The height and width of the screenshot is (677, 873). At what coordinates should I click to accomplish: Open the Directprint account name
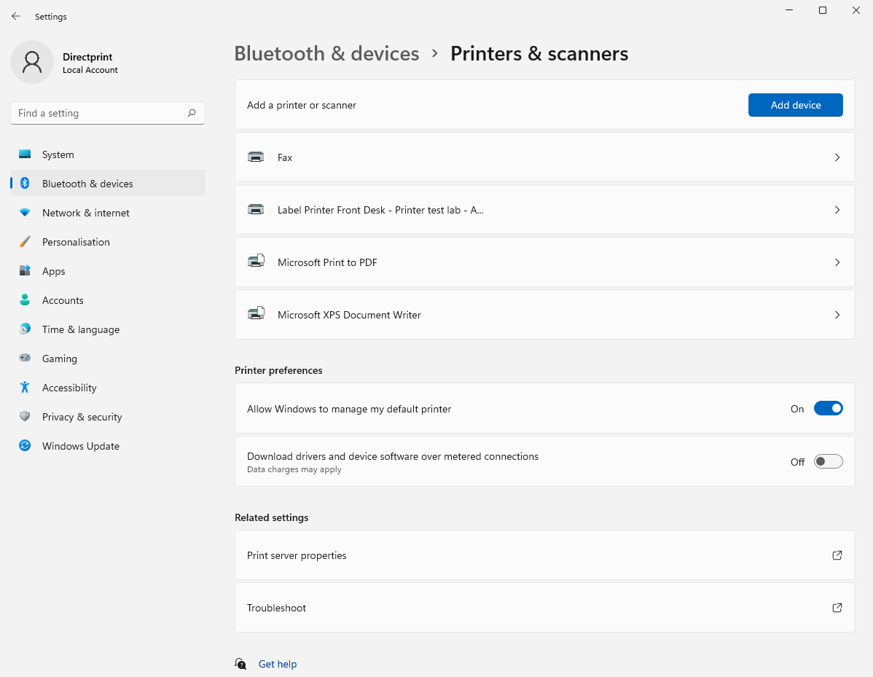87,57
